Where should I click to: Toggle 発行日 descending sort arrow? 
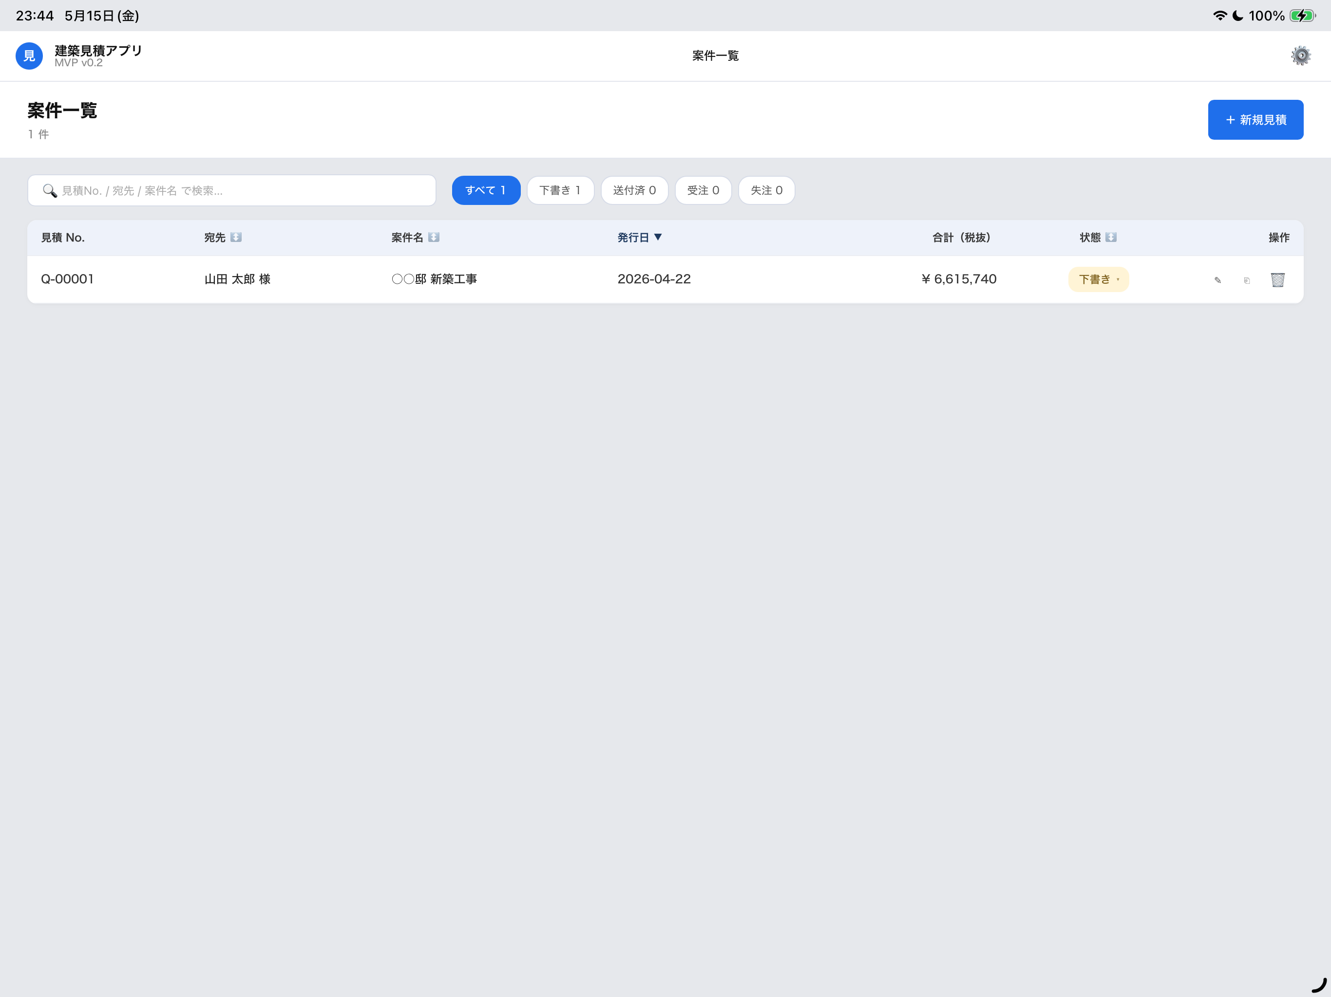pyautogui.click(x=658, y=237)
